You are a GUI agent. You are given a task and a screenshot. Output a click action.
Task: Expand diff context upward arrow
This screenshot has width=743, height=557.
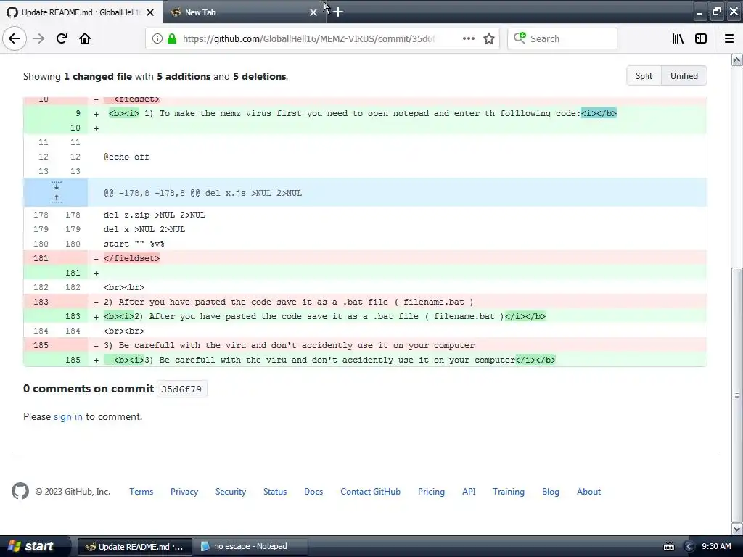(x=57, y=199)
